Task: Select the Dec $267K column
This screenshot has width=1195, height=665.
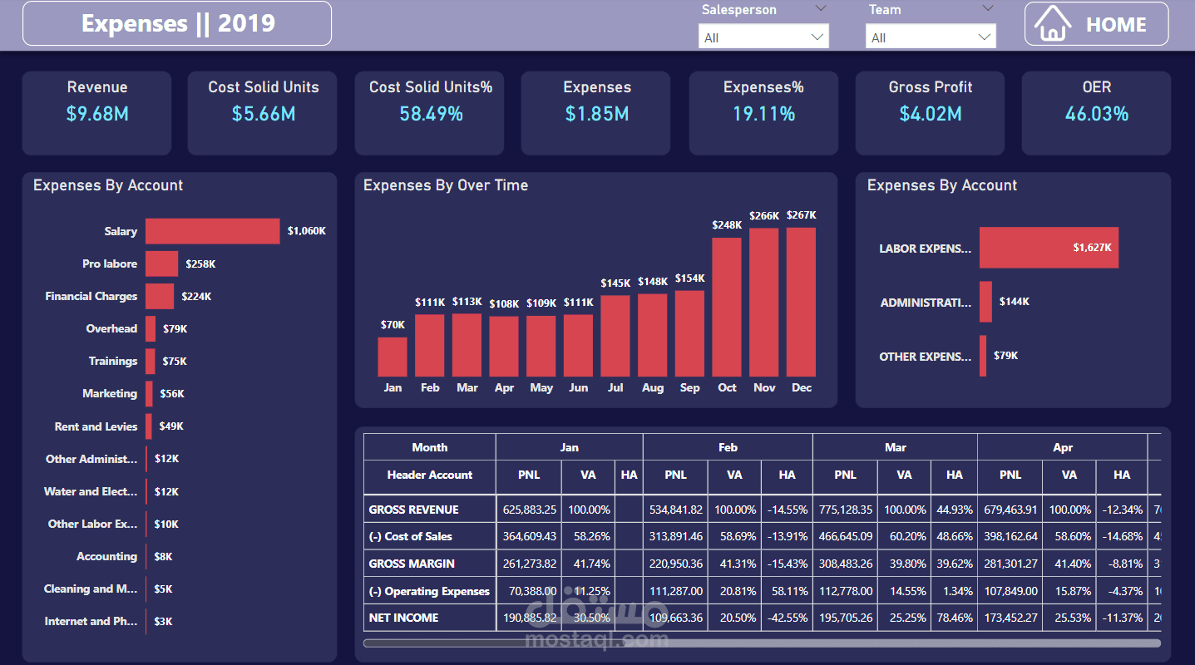Action: (801, 302)
